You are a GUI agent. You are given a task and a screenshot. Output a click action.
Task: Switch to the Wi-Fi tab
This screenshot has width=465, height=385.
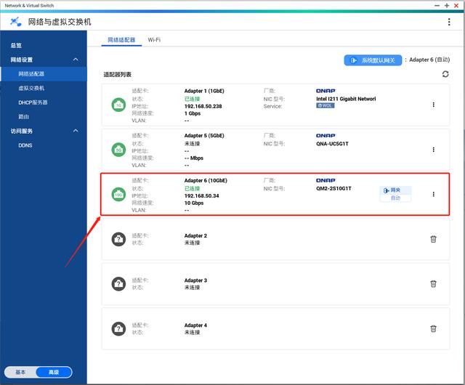[154, 40]
